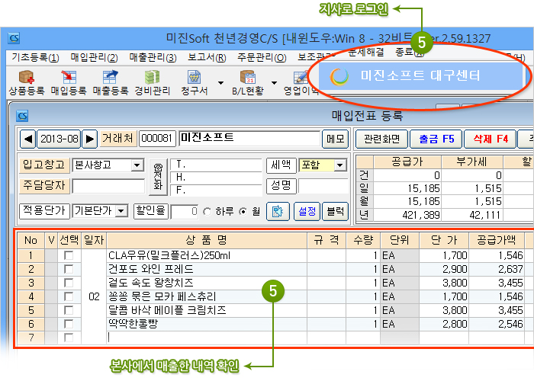The width and height of the screenshot is (534, 381).
Task: Open the 세액 포함 dropdown
Action: click(x=339, y=165)
